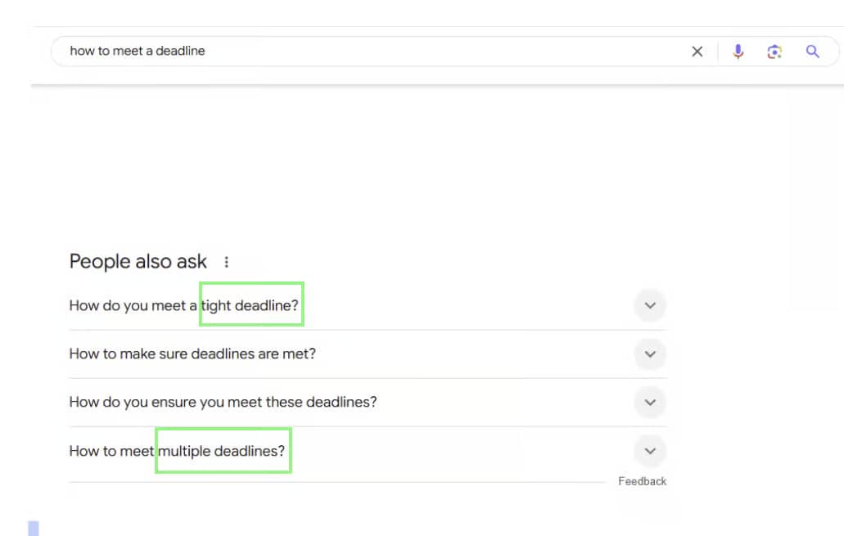Select 'How to meet multiple deadlines?' question
The height and width of the screenshot is (536, 844).
(x=177, y=451)
